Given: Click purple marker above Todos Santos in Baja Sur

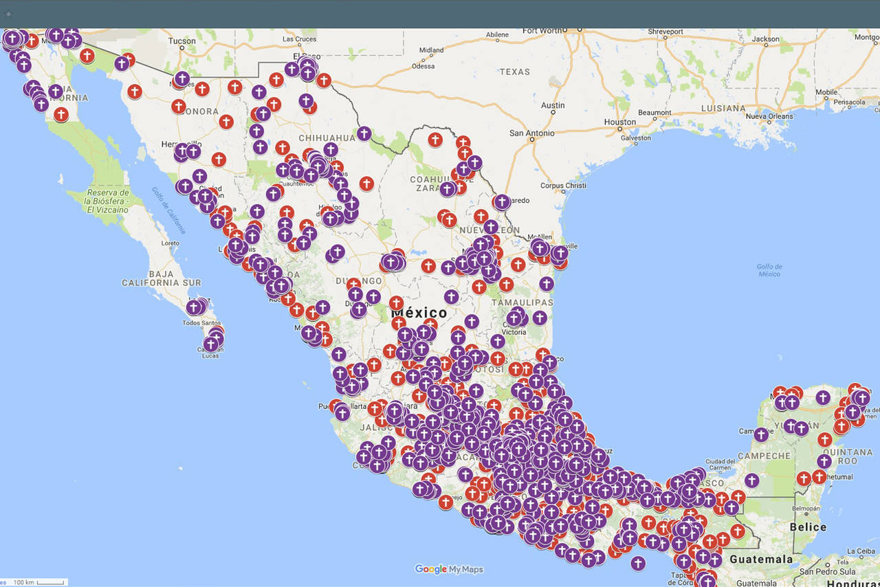Looking at the screenshot, I should pos(195,307).
